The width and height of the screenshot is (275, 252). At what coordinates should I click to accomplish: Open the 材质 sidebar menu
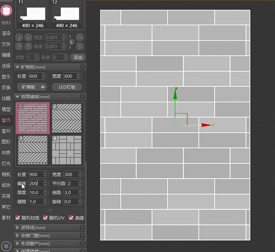[x=6, y=153]
